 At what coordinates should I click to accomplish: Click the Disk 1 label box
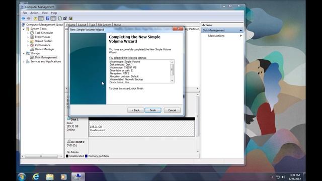[x=76, y=127]
